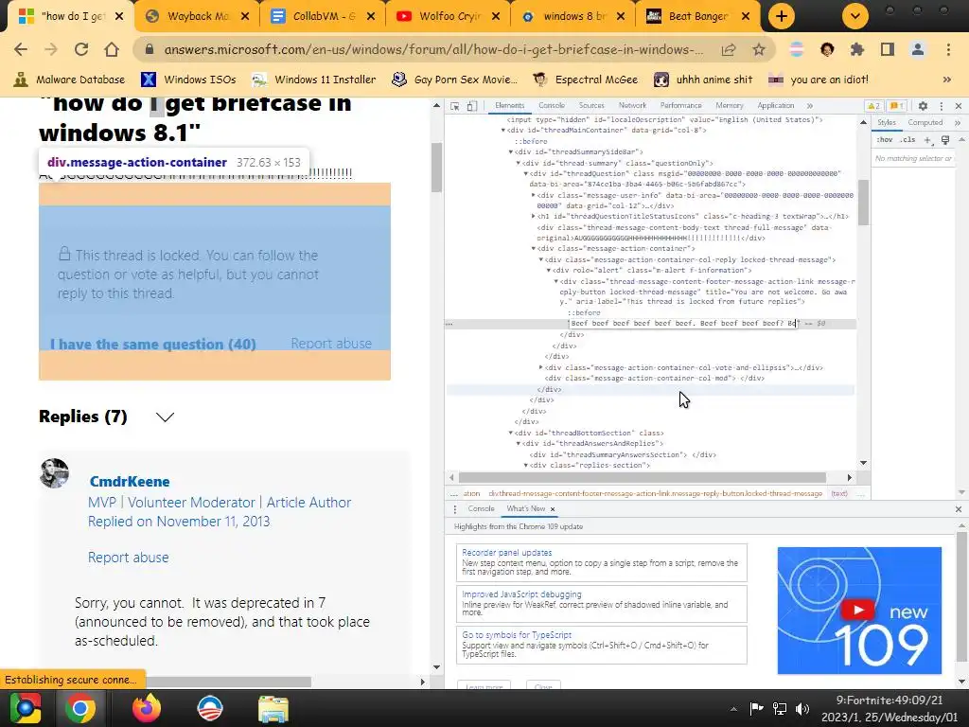The height and width of the screenshot is (727, 969).
Task: Open the Malware Database bookmark
Action: coord(69,80)
